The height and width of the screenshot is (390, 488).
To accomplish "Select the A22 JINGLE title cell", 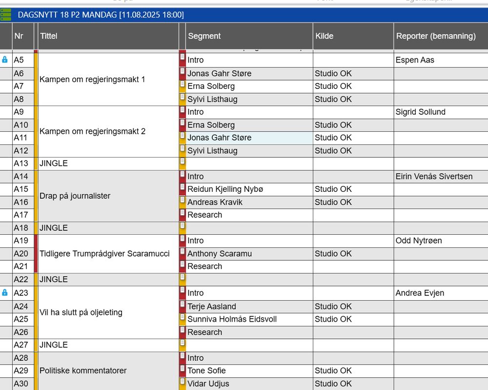I will pyautogui.click(x=108, y=279).
